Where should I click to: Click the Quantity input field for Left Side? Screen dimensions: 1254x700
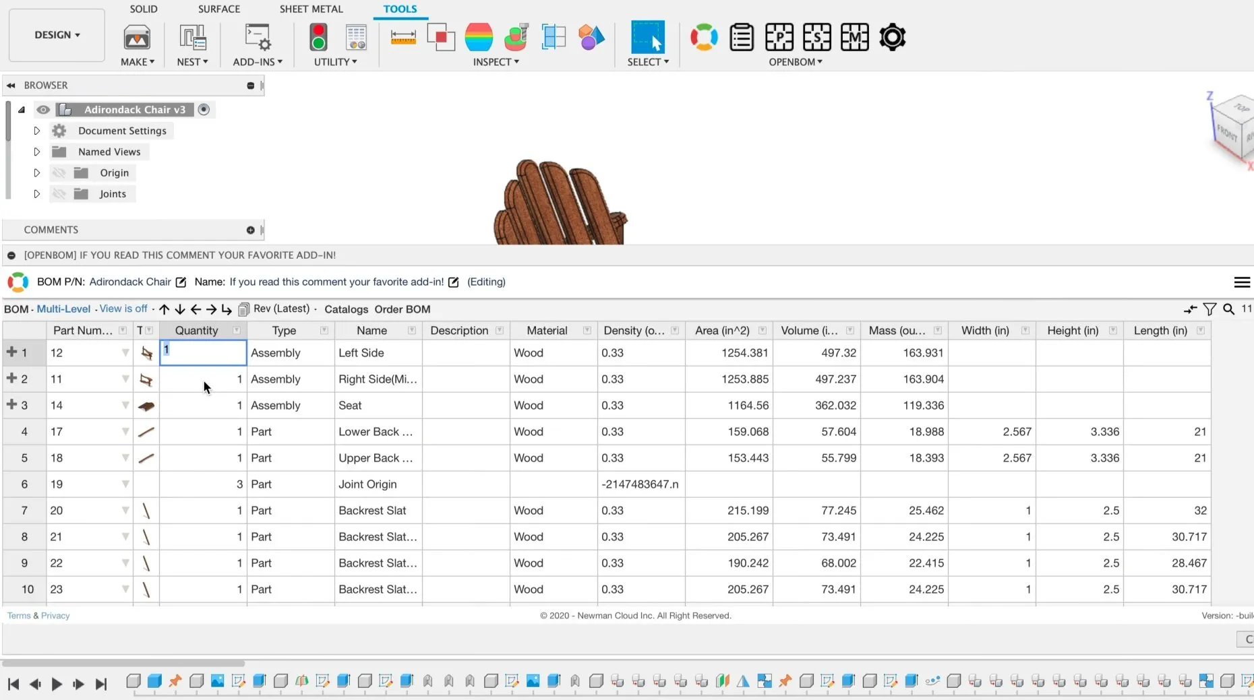(203, 352)
